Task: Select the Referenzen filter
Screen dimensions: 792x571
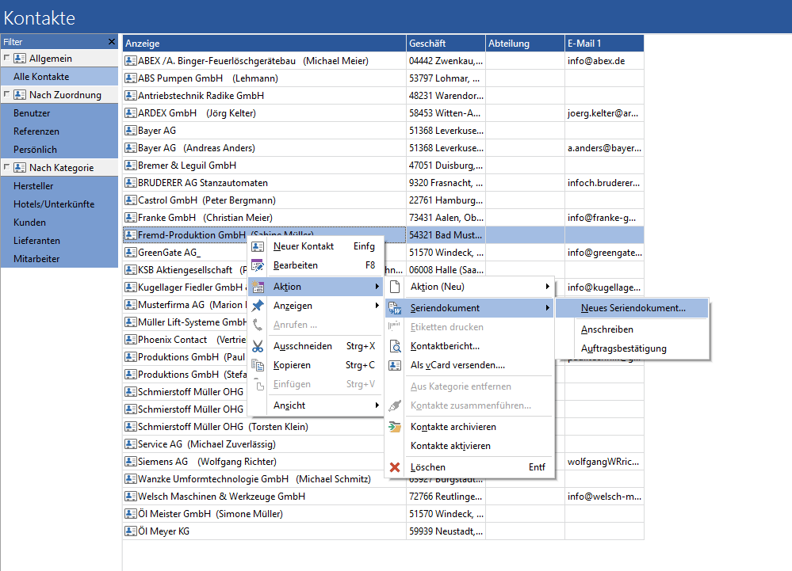Action: click(59, 131)
